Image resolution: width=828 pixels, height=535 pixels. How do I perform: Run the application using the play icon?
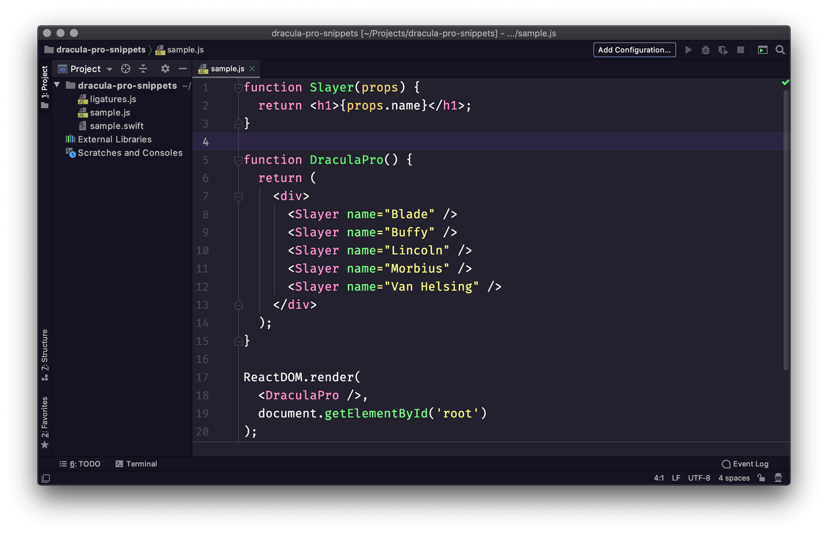click(x=689, y=49)
